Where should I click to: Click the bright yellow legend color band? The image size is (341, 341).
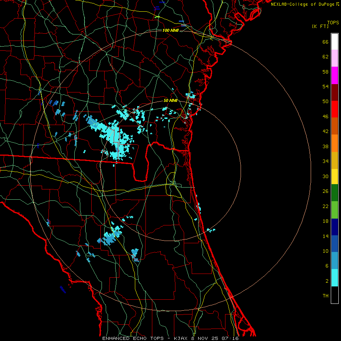[335, 177]
